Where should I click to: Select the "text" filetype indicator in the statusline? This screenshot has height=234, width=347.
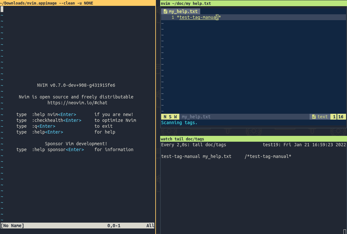coord(322,116)
